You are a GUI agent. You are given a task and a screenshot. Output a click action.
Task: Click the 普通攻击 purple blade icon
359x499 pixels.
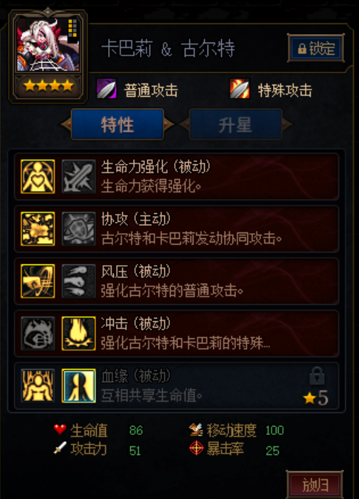tap(107, 89)
